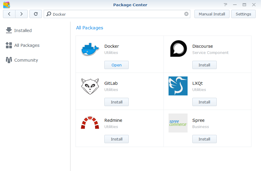This screenshot has height=171, width=261.
Task: Click Business category under Spree
Action: point(201,127)
